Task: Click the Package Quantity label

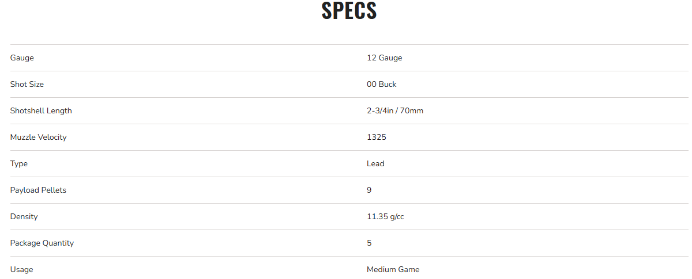Action: (x=42, y=243)
